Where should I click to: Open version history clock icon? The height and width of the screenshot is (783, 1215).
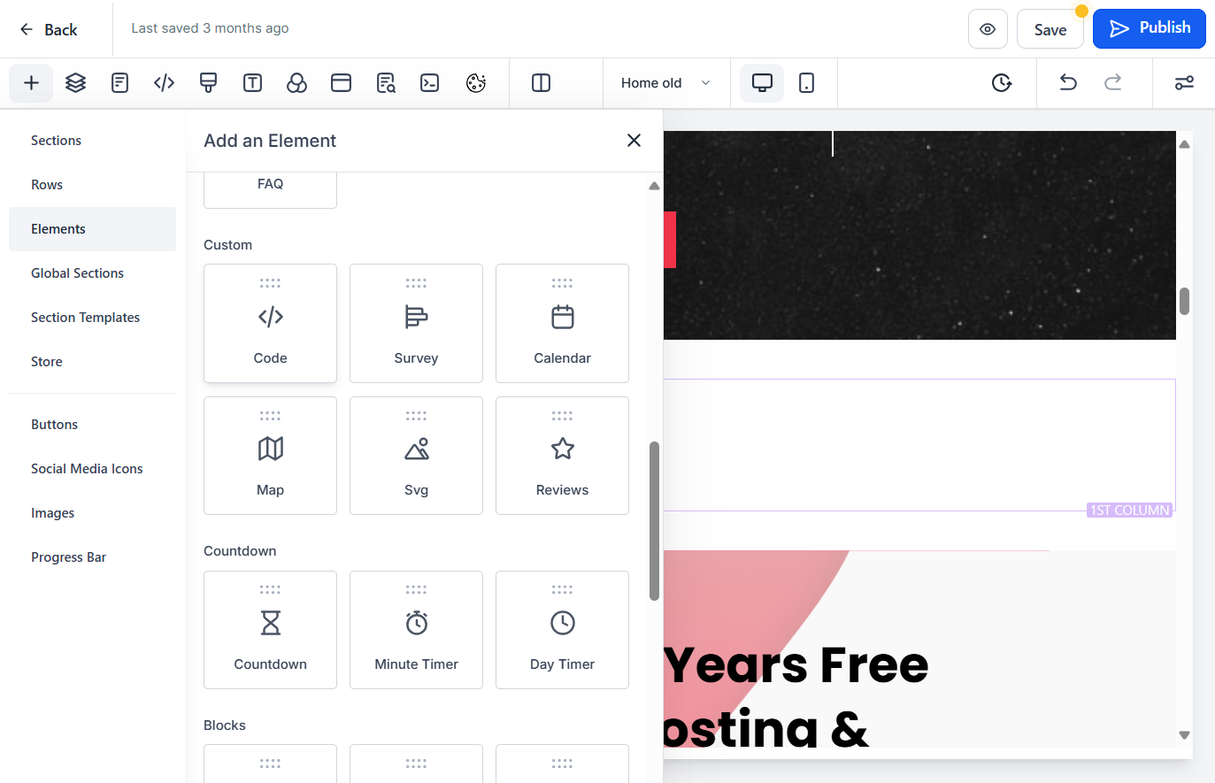pos(1002,83)
